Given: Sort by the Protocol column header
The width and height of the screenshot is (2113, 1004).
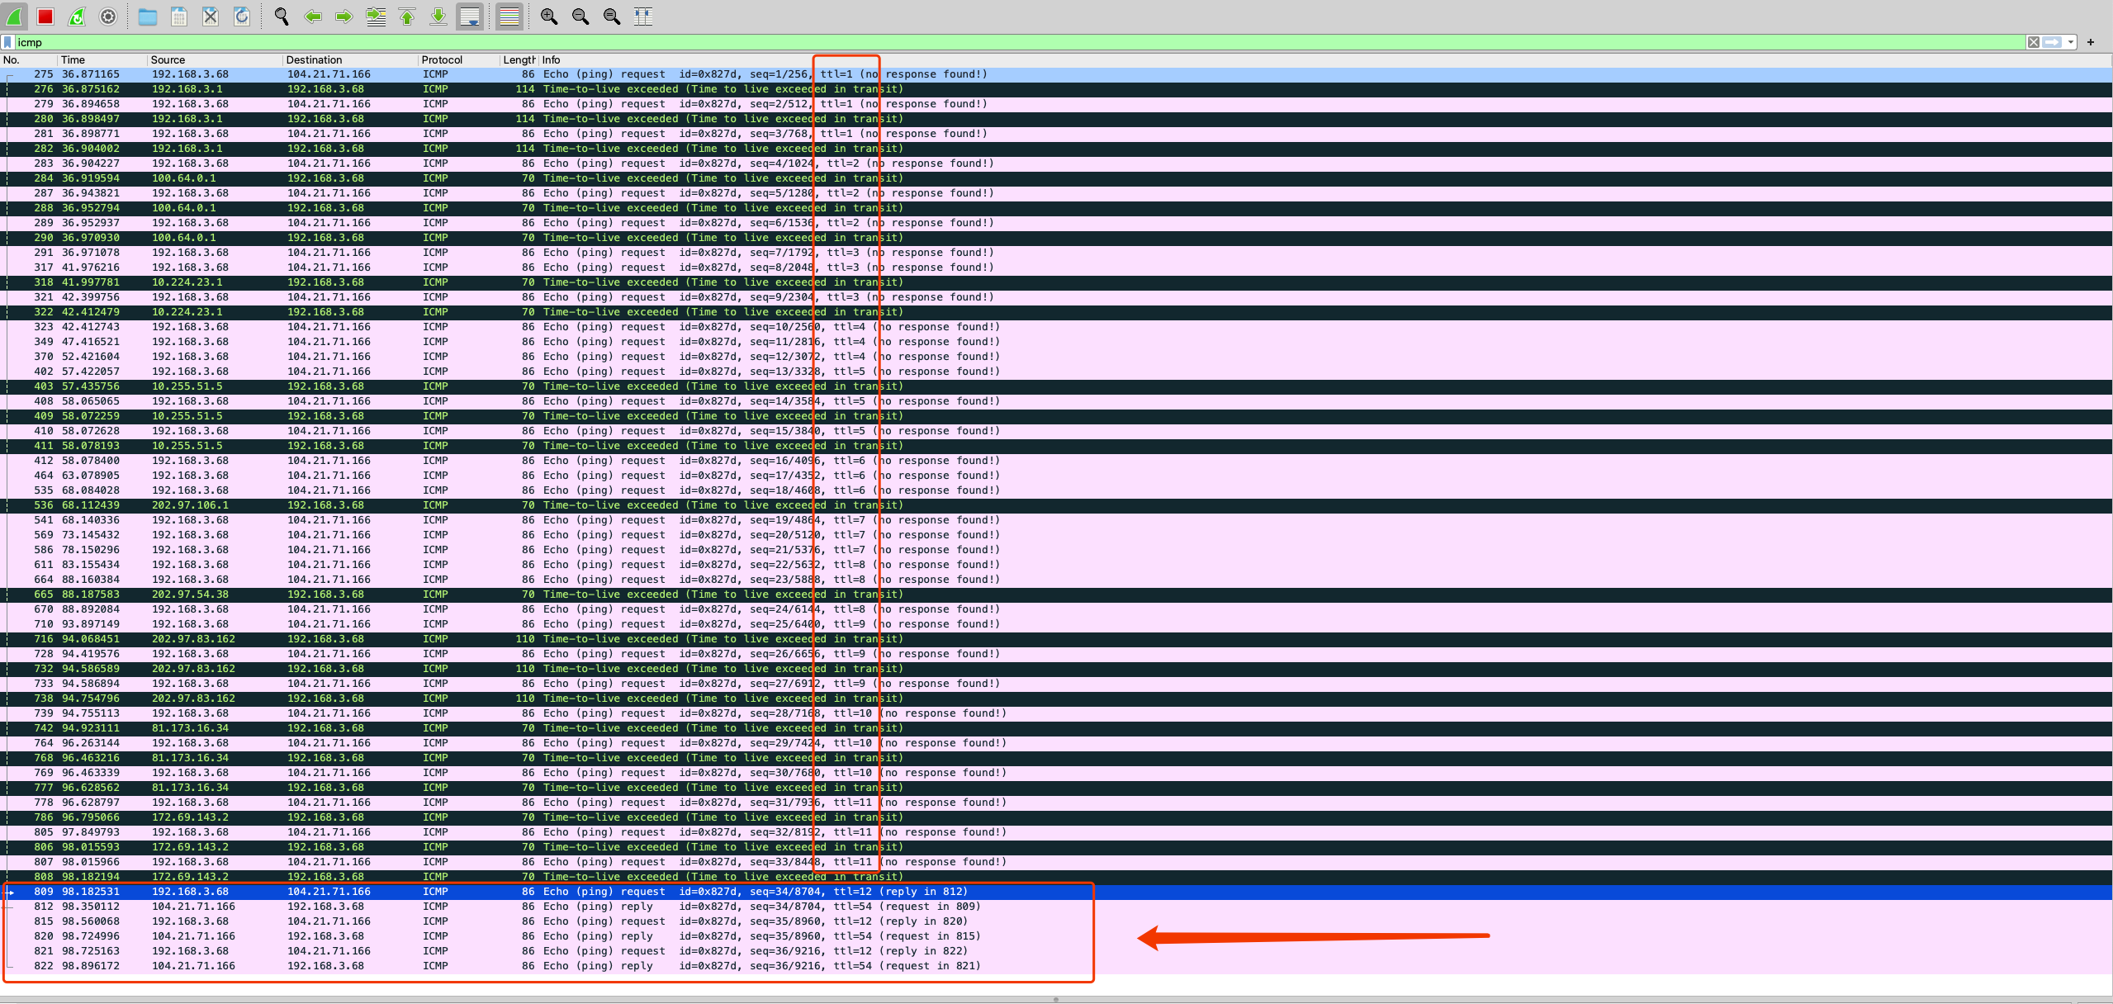Looking at the screenshot, I should coord(459,59).
